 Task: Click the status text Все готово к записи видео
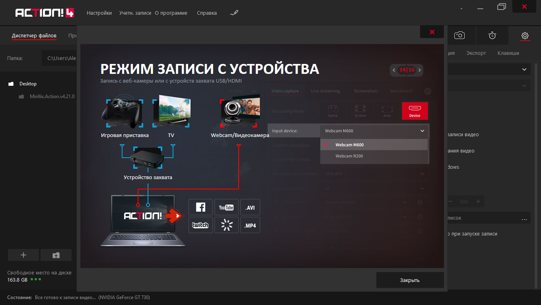click(66, 297)
